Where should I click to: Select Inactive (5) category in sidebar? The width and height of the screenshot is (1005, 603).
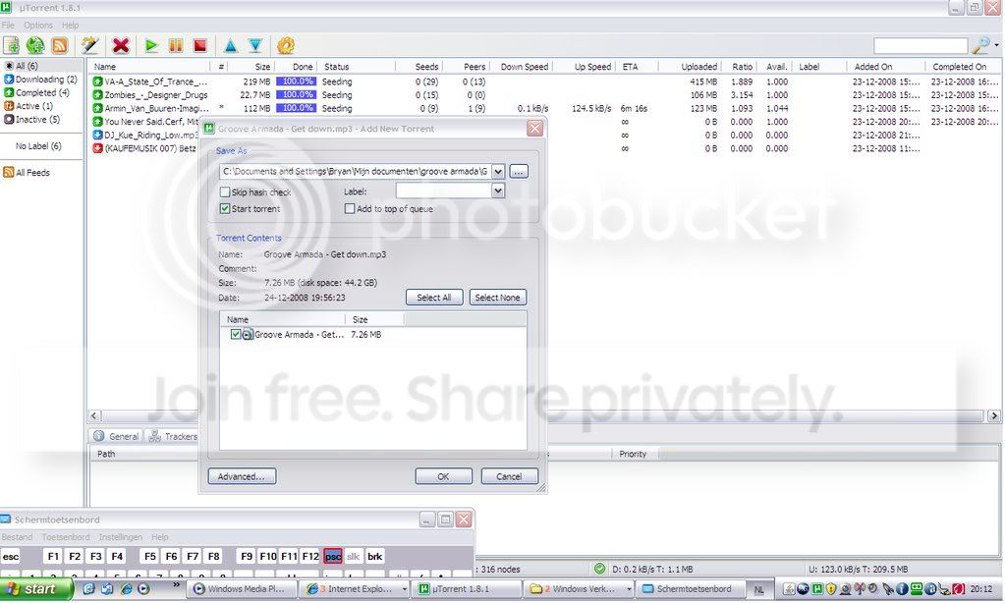[x=32, y=120]
